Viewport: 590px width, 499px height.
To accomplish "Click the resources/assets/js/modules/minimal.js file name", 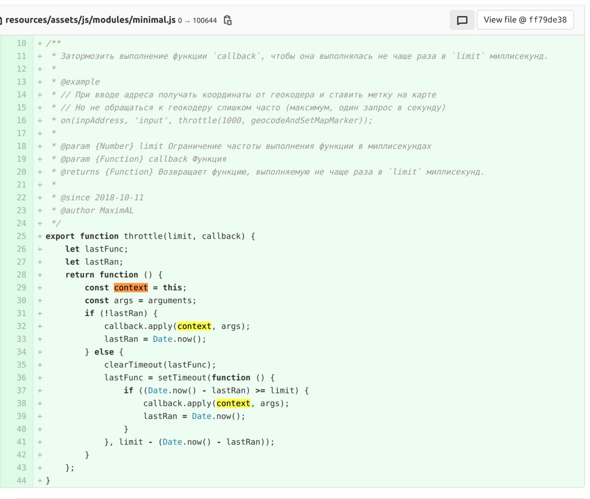I will click(x=90, y=20).
